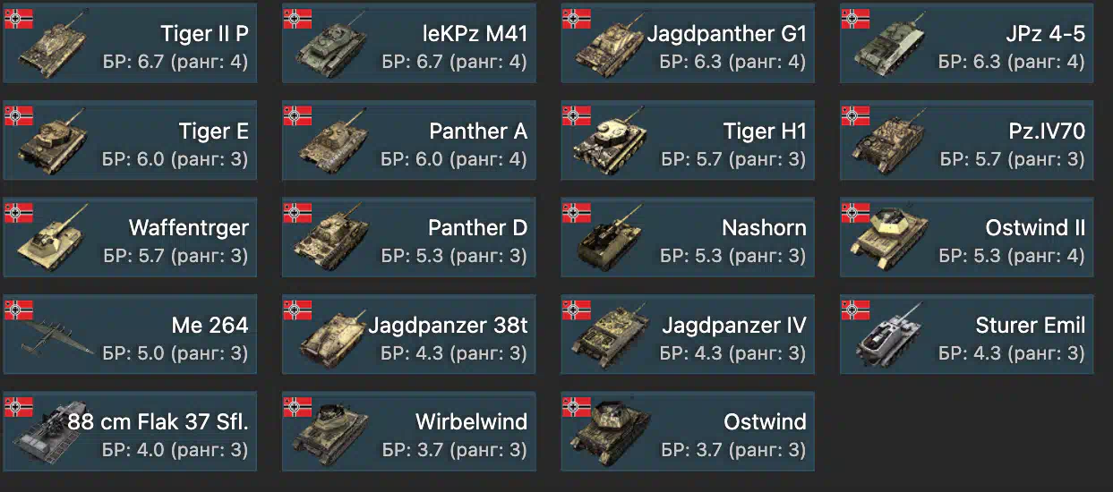The image size is (1113, 492).
Task: Choose the Ostwind BR 3.7 card
Action: coord(688,430)
